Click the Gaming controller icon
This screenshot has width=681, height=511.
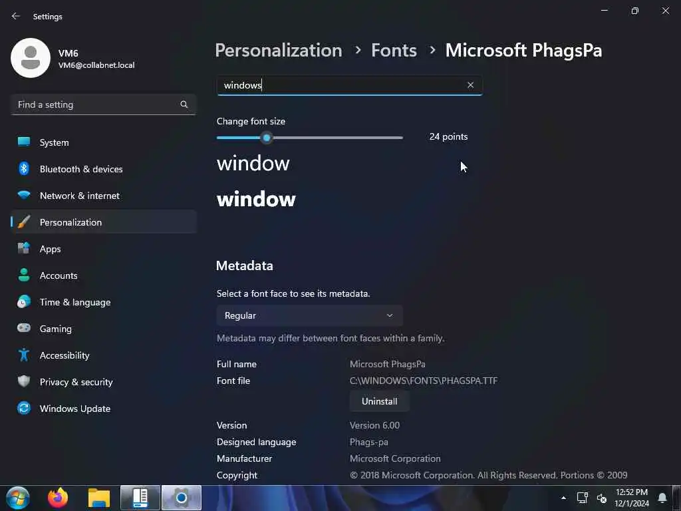(24, 328)
